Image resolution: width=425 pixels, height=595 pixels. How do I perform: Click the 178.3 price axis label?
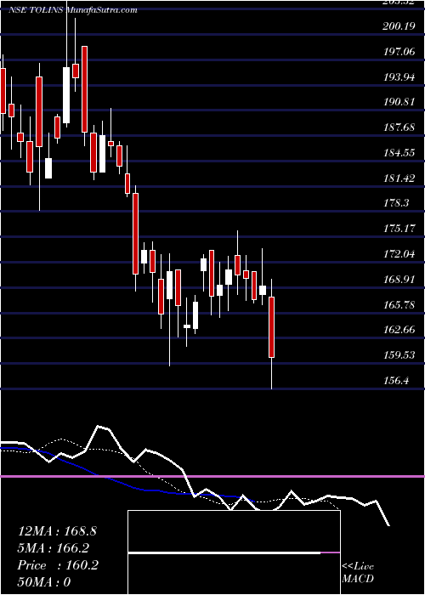pos(396,203)
